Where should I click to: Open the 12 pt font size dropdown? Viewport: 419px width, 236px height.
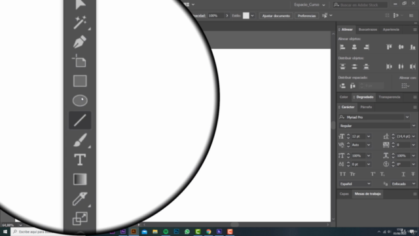tap(369, 136)
